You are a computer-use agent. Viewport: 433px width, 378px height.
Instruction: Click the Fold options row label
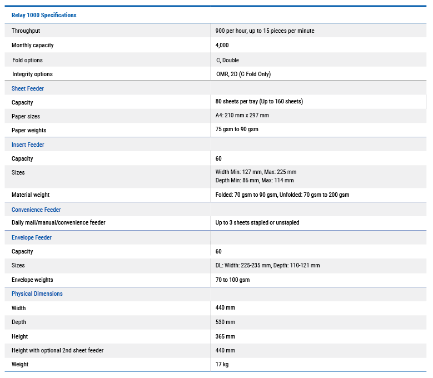27,60
